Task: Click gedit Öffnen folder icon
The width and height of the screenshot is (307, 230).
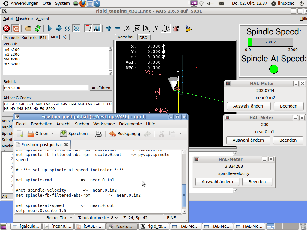Action: pyautogui.click(x=30, y=134)
